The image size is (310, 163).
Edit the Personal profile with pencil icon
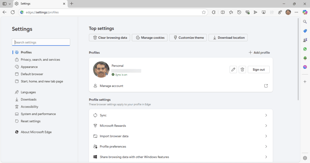point(233,69)
